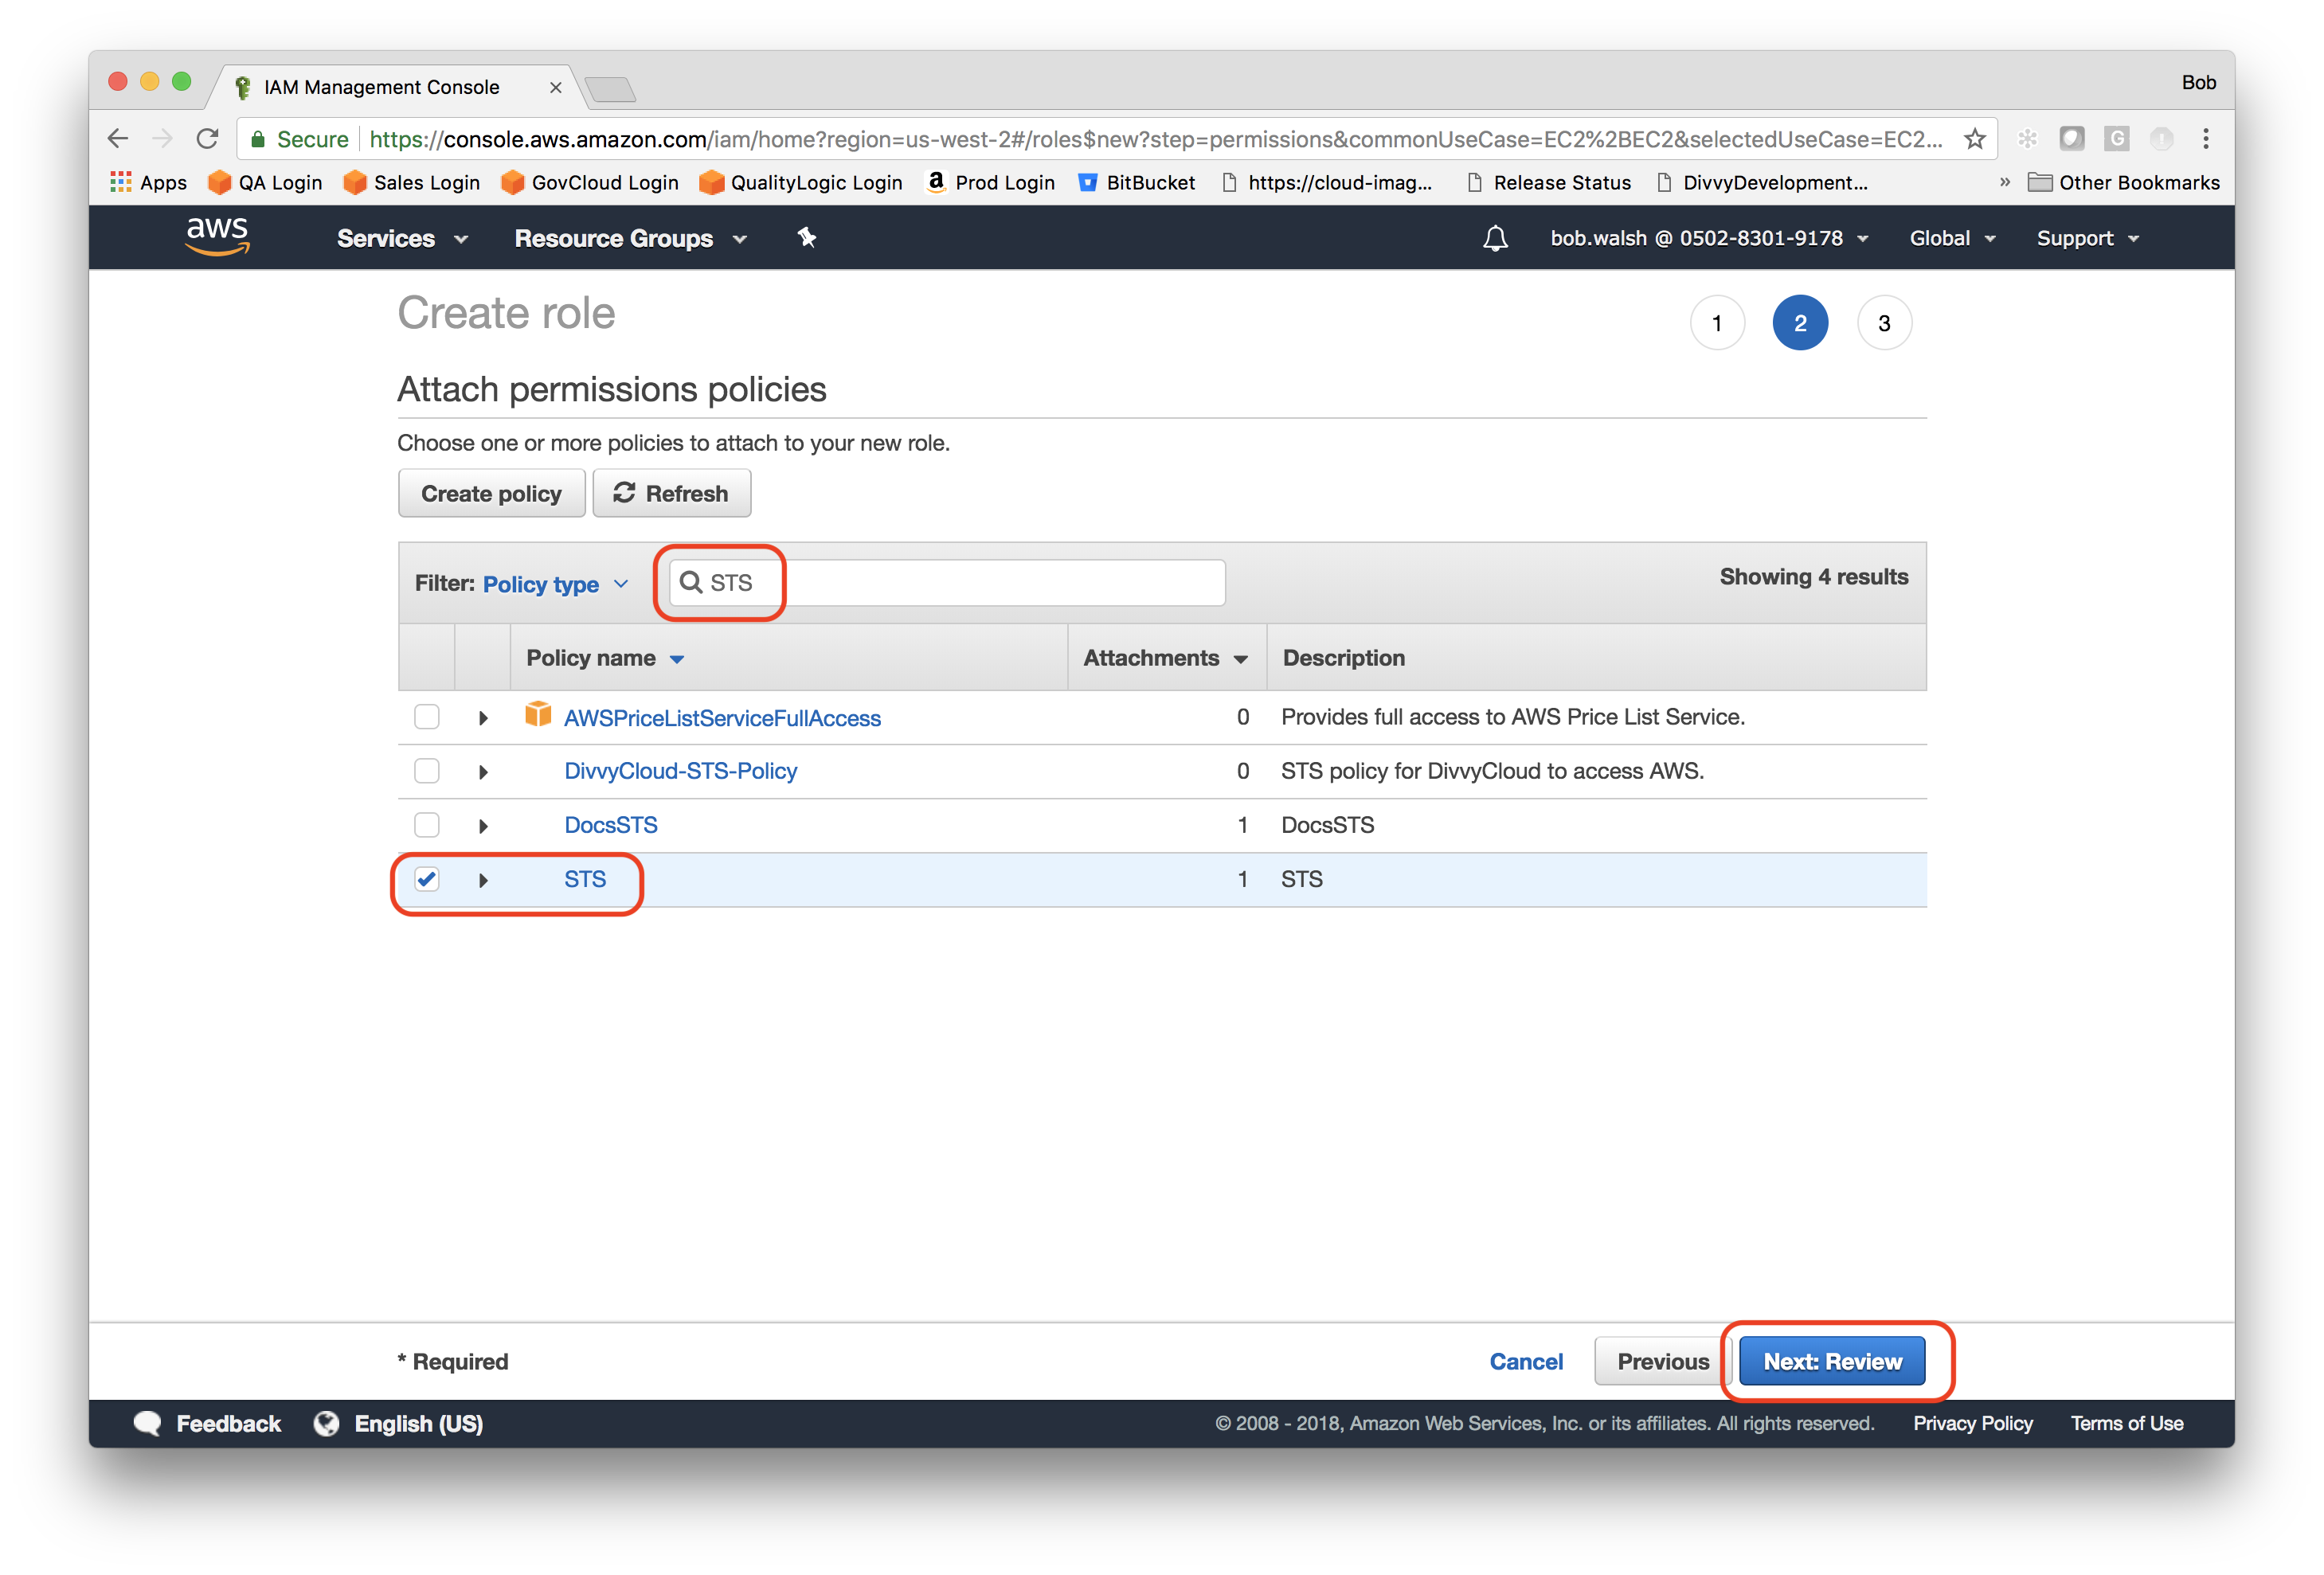2324x1575 pixels.
Task: Open the Services menu
Action: pos(402,238)
